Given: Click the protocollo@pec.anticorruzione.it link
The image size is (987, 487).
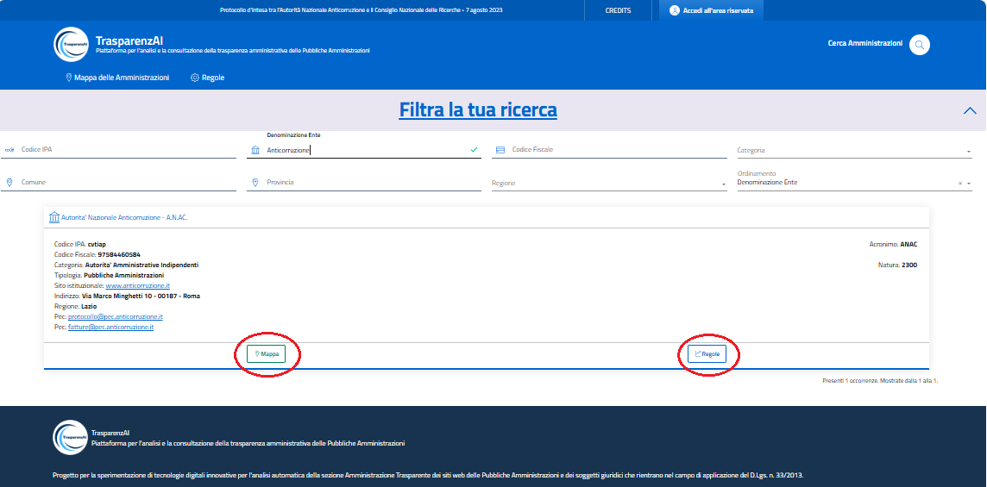Looking at the screenshot, I should click(x=116, y=316).
